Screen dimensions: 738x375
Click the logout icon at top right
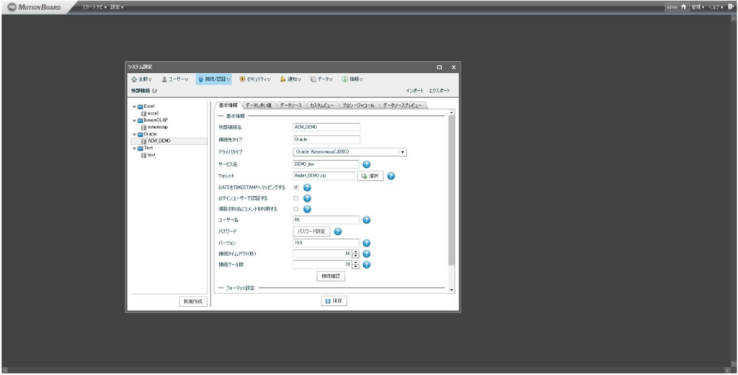[x=731, y=6]
